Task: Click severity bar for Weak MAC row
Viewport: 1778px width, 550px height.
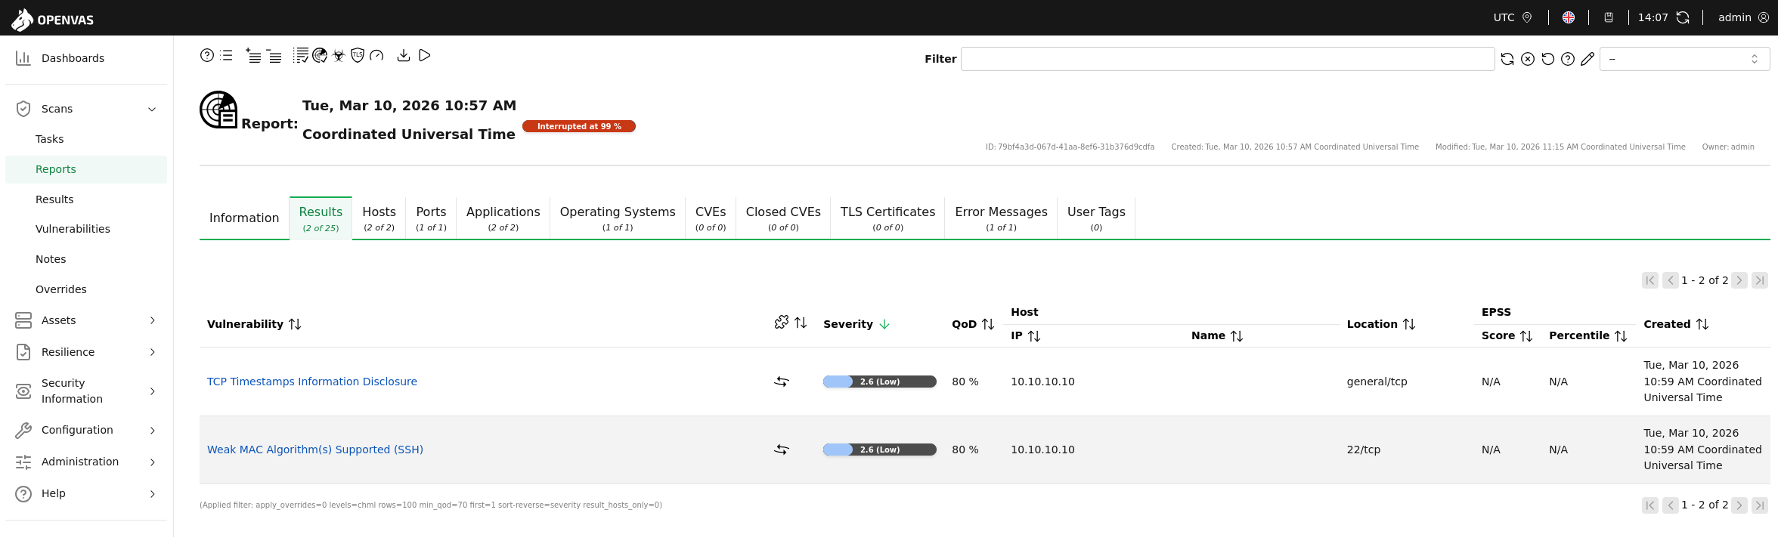Action: point(880,450)
